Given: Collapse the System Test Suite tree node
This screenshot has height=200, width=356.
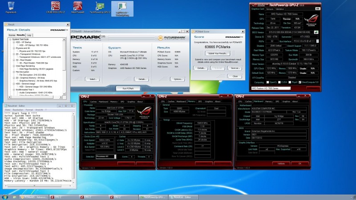Looking at the screenshot, I should [10, 39].
